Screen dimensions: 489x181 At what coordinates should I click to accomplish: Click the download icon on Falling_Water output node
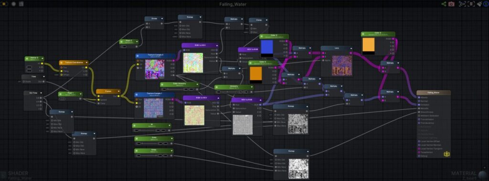click(x=446, y=154)
